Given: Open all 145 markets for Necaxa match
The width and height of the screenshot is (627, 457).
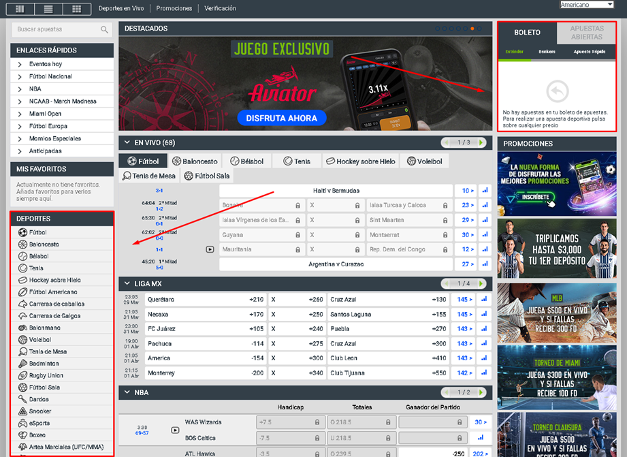Looking at the screenshot, I should [465, 314].
